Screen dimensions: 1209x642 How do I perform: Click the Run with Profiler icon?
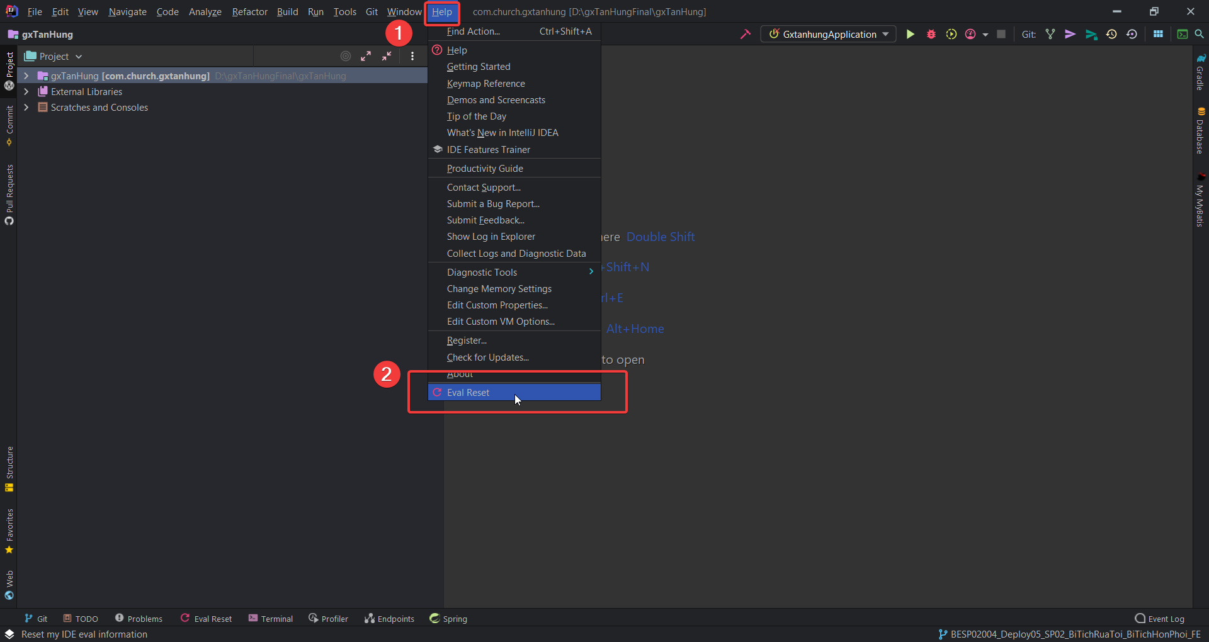tap(970, 35)
